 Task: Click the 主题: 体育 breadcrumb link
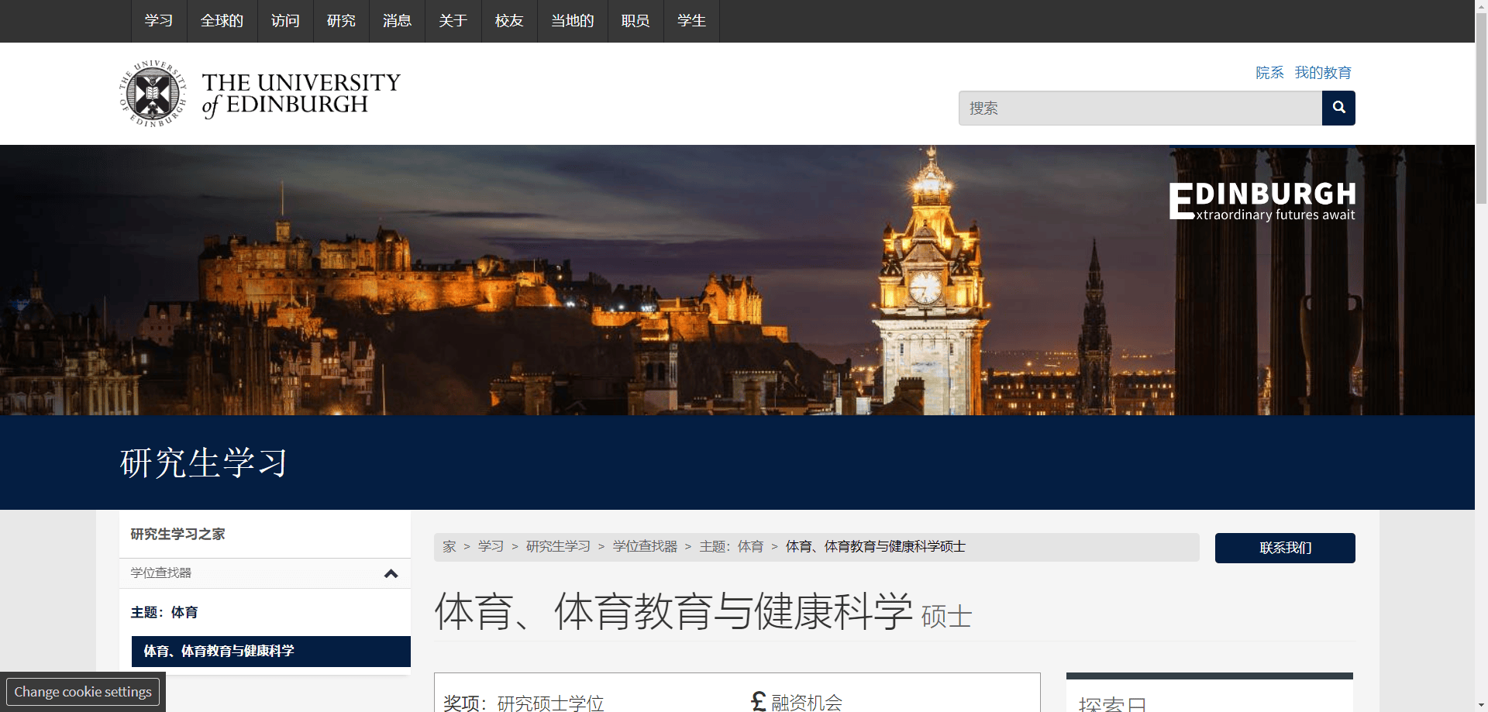point(731,547)
